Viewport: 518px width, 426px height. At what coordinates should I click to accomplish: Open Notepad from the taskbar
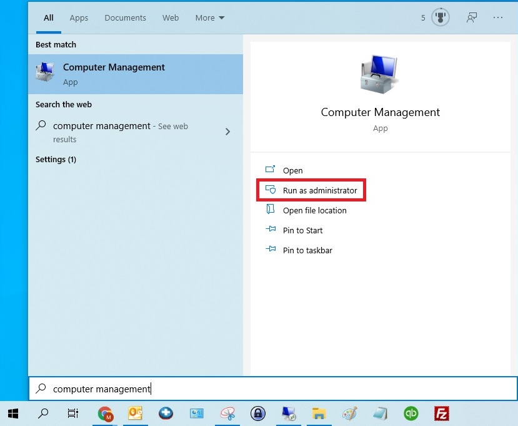(x=381, y=414)
